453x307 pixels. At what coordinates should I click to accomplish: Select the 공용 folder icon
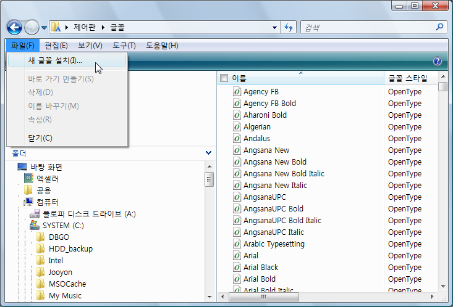28,190
